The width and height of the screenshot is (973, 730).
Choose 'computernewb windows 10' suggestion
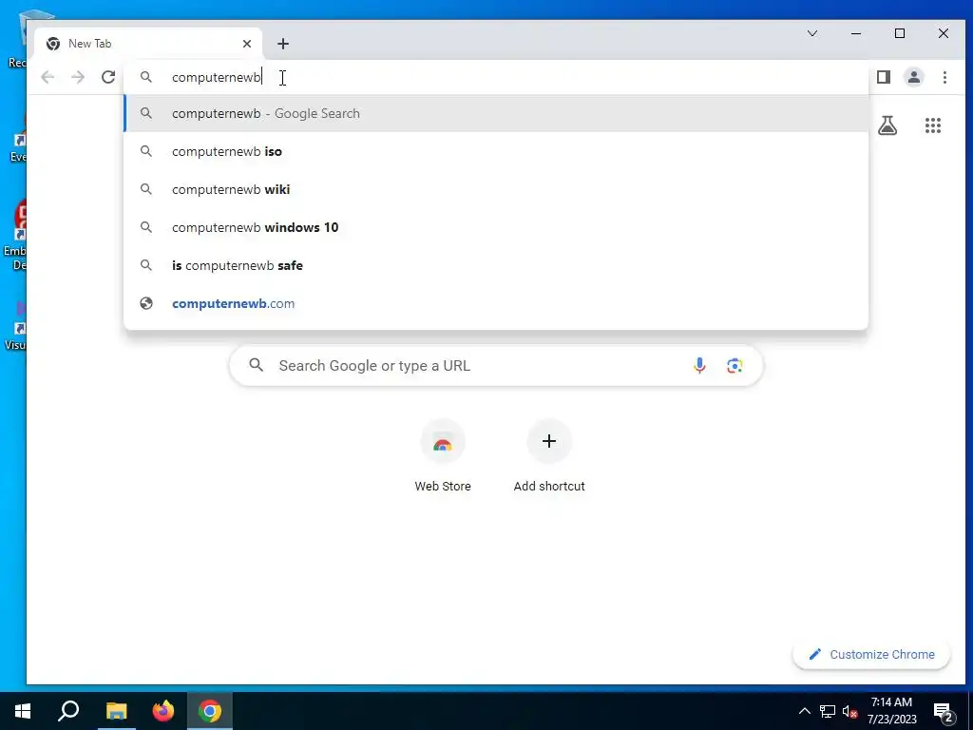tap(496, 227)
